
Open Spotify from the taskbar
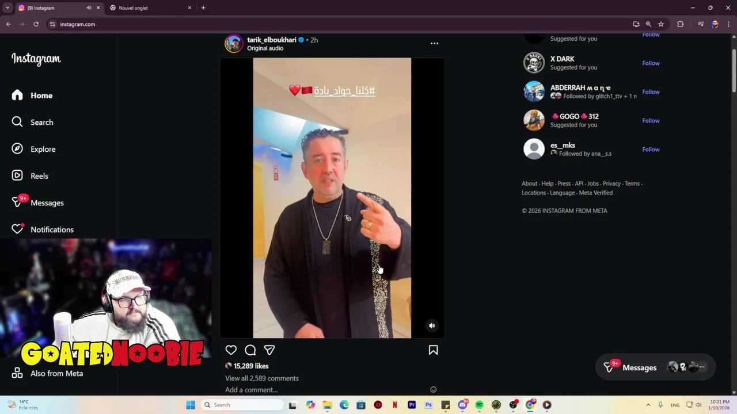pos(479,405)
